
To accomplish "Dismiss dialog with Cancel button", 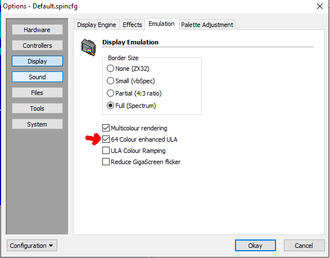I will coord(304,246).
